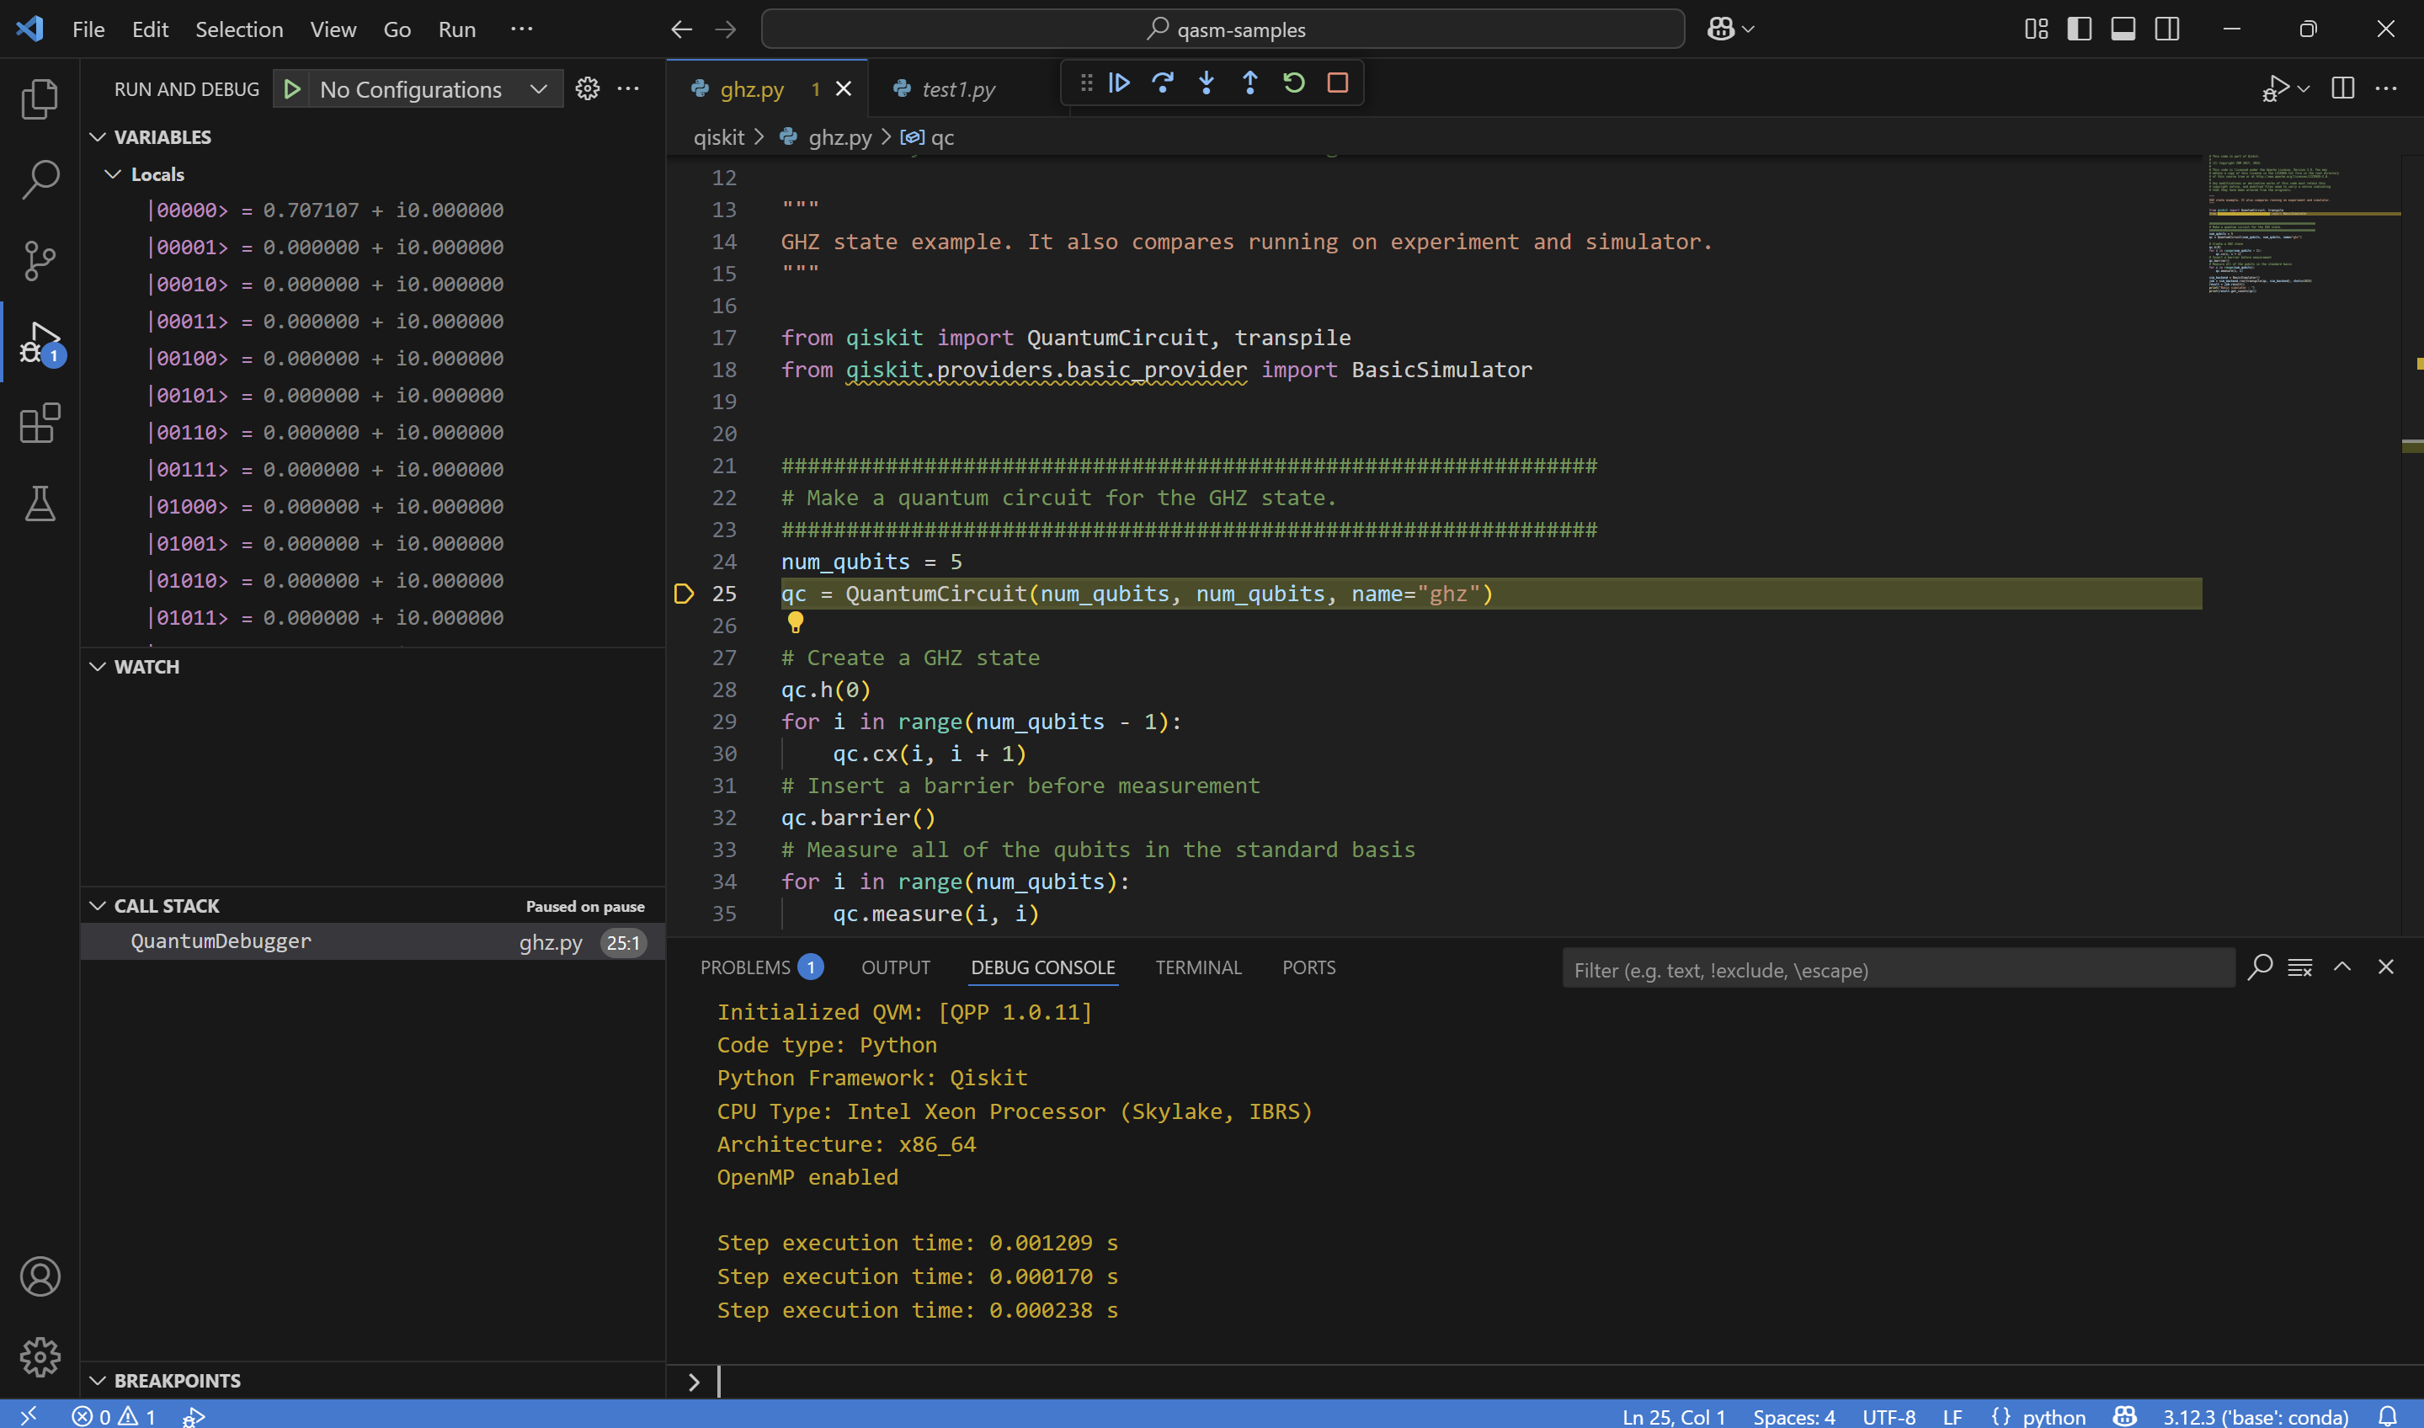Screen dimensions: 2424x1428
Task: Open the Search view in activity bar
Action: click(x=40, y=179)
